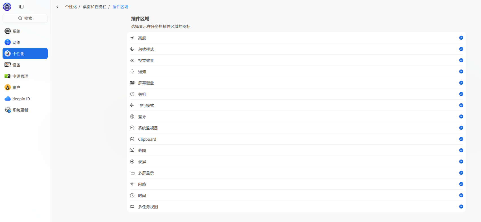The height and width of the screenshot is (222, 481).
Task: Click the multitasking view icon
Action: pos(132,207)
